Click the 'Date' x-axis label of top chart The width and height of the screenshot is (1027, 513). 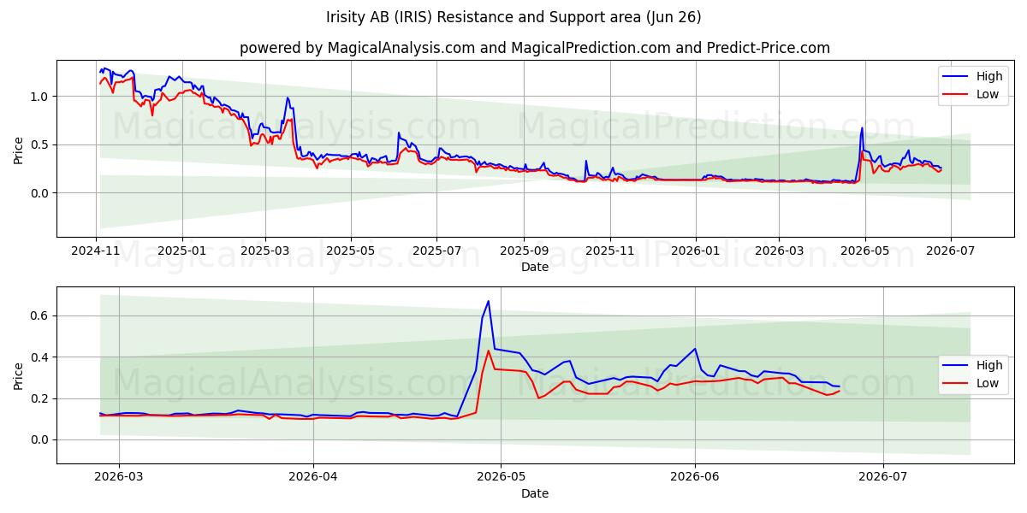(x=535, y=267)
